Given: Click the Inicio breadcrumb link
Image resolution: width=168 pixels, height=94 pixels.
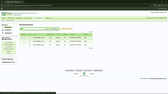Looking at the screenshot, I should 3,20.
